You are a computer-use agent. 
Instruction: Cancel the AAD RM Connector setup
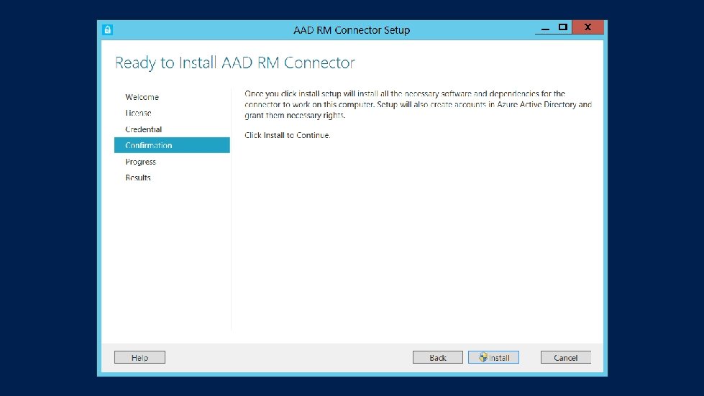pyautogui.click(x=566, y=357)
